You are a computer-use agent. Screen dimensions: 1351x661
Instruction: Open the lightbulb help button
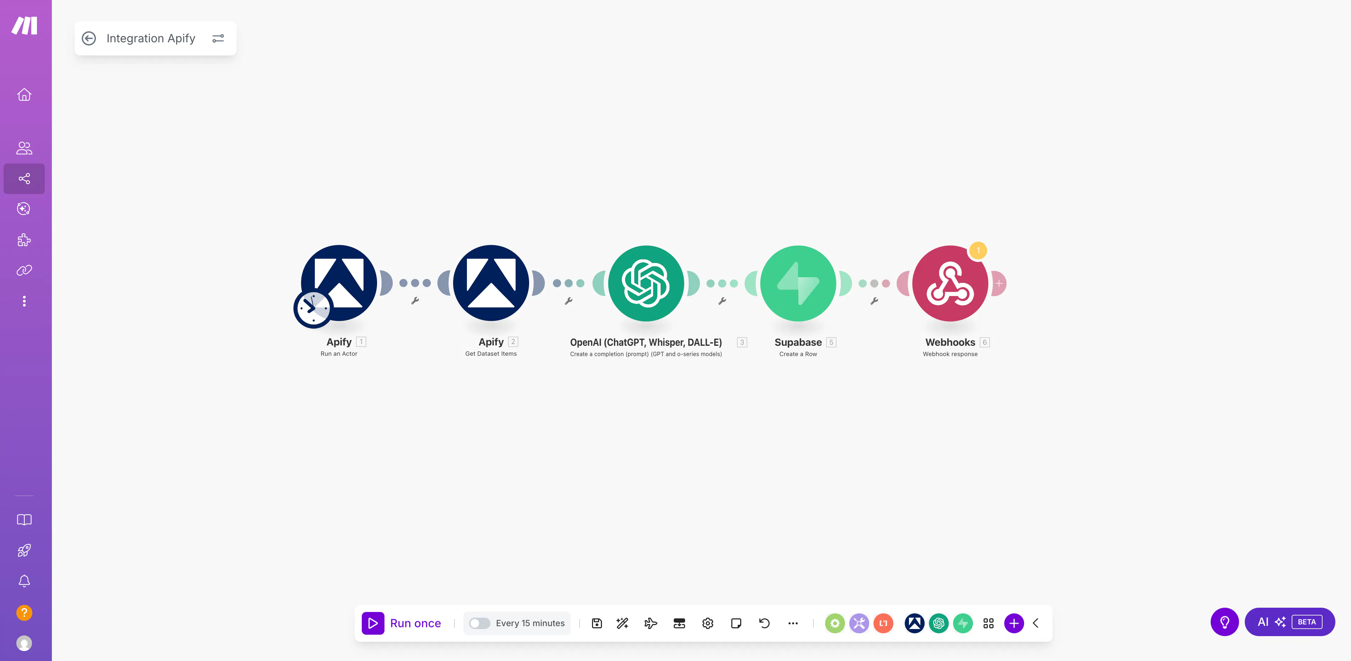[x=1224, y=622]
